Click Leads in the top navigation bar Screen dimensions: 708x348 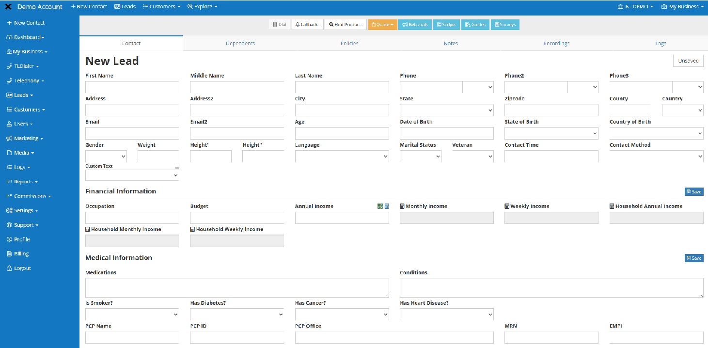125,7
